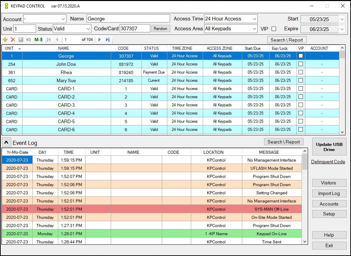The width and height of the screenshot is (351, 256).
Task: Toggle VIP checkbox in the CARD-2 row
Action: tap(301, 97)
